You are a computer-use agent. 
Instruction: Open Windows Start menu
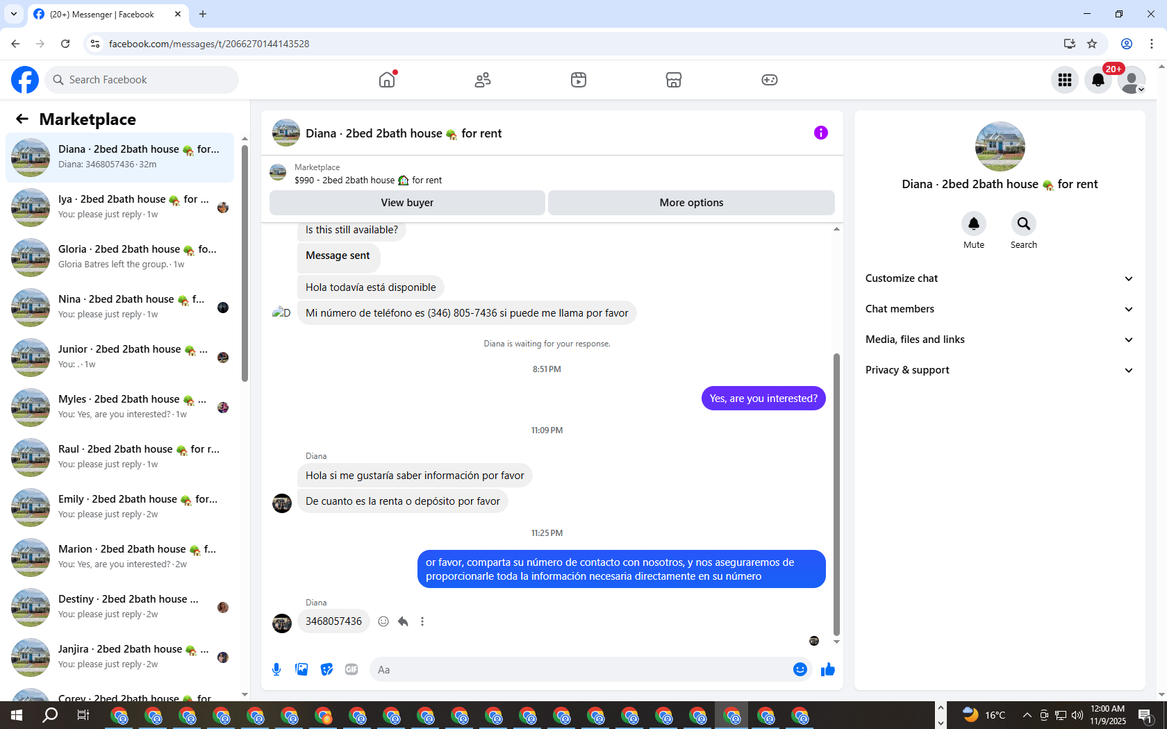pyautogui.click(x=17, y=715)
